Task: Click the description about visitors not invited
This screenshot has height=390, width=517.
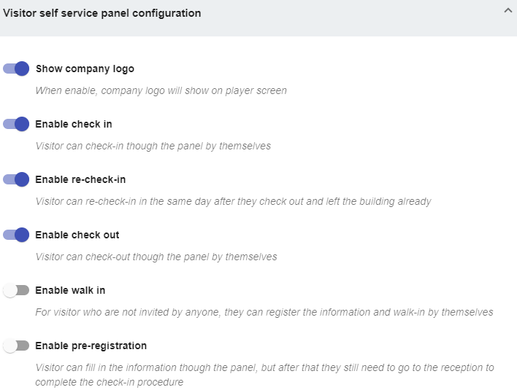Action: pyautogui.click(x=264, y=313)
